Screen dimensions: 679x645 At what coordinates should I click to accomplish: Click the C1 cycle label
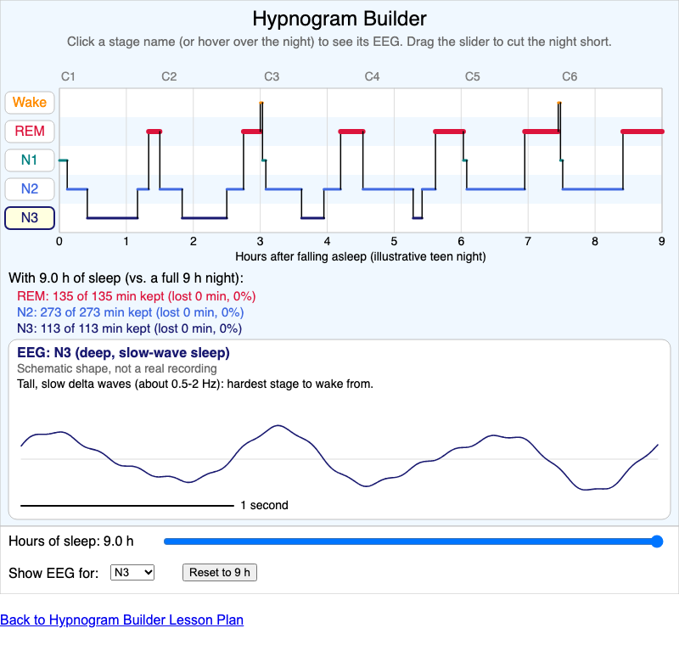(68, 76)
